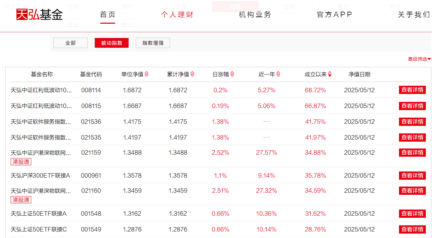This screenshot has width=432, height=238.
Task: View details for fund 021159
Action: pos(412,153)
